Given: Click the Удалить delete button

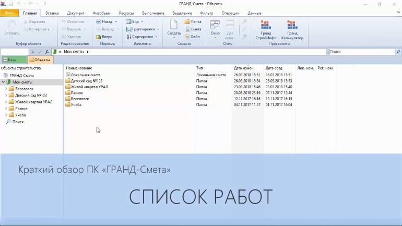Looking at the screenshot, I should pos(72,37).
